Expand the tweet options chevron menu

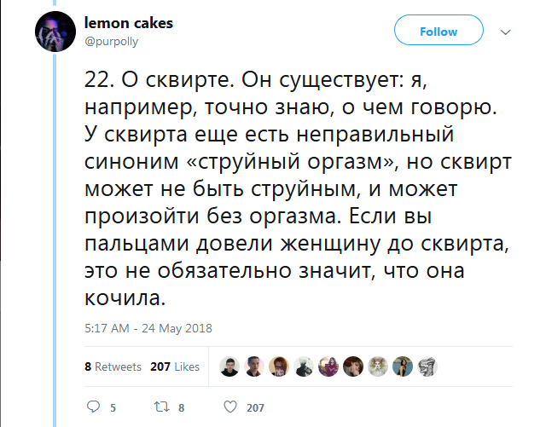coord(505,32)
